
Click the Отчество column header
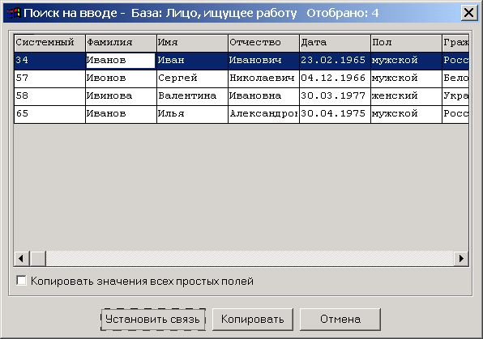point(263,43)
